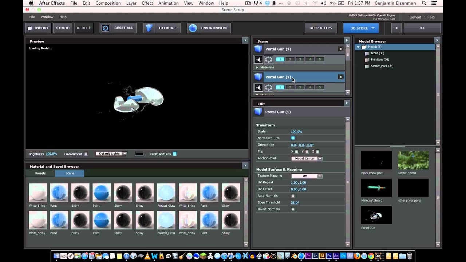Select the Master Sword model thumbnail

(413, 160)
